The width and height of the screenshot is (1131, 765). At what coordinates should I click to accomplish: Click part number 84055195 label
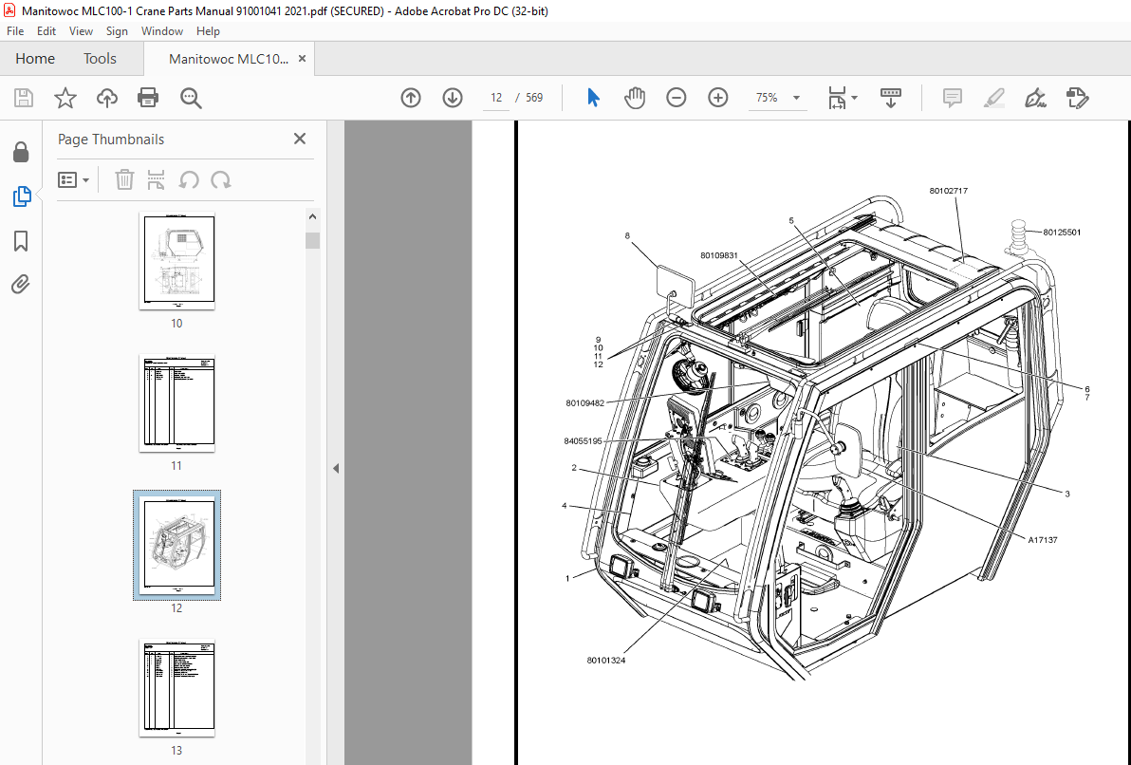(583, 441)
